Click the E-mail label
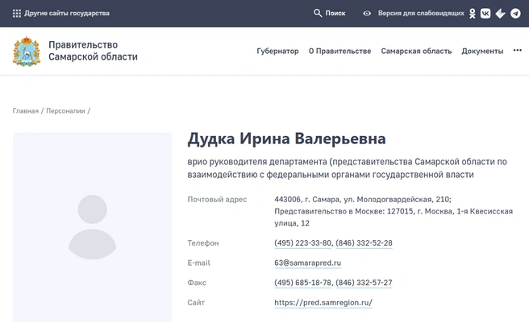This screenshot has height=323, width=529. 198,263
